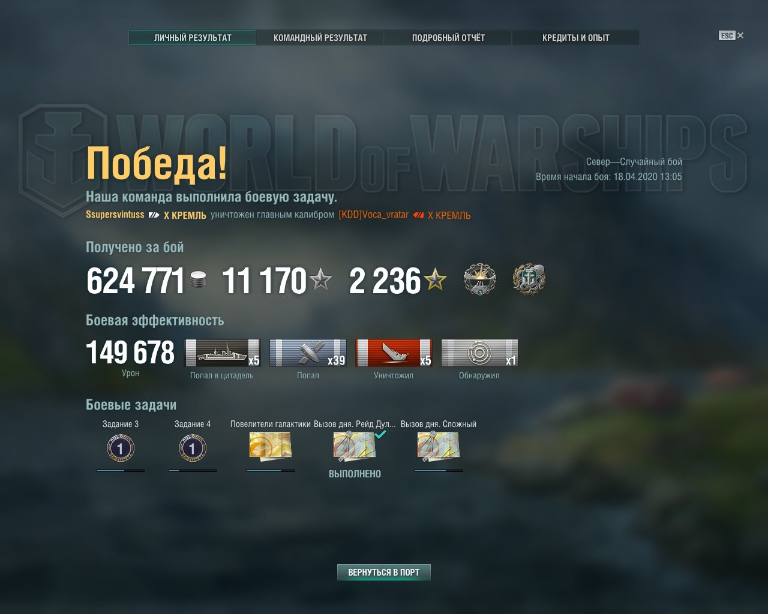Screen dimensions: 768x614
Task: Click the citadel hits ribbon icon
Action: [222, 353]
